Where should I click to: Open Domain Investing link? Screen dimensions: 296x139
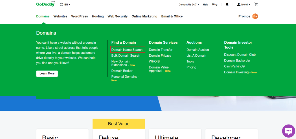[x=240, y=72]
